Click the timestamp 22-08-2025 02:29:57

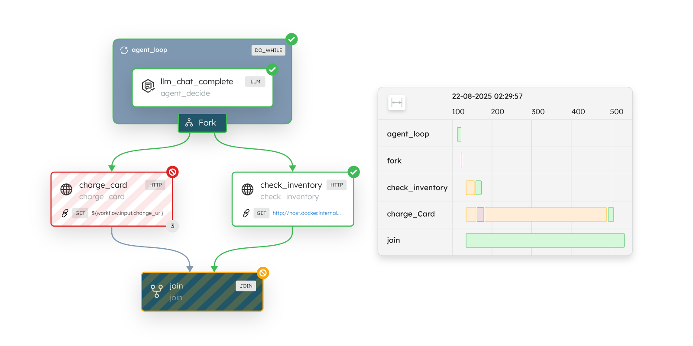487,96
